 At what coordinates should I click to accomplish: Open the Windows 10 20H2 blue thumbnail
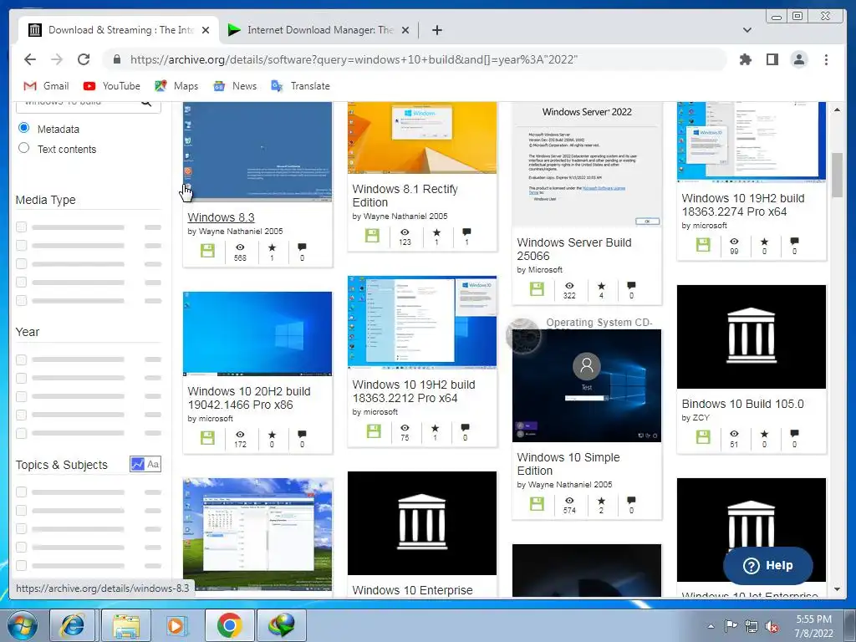coord(257,334)
